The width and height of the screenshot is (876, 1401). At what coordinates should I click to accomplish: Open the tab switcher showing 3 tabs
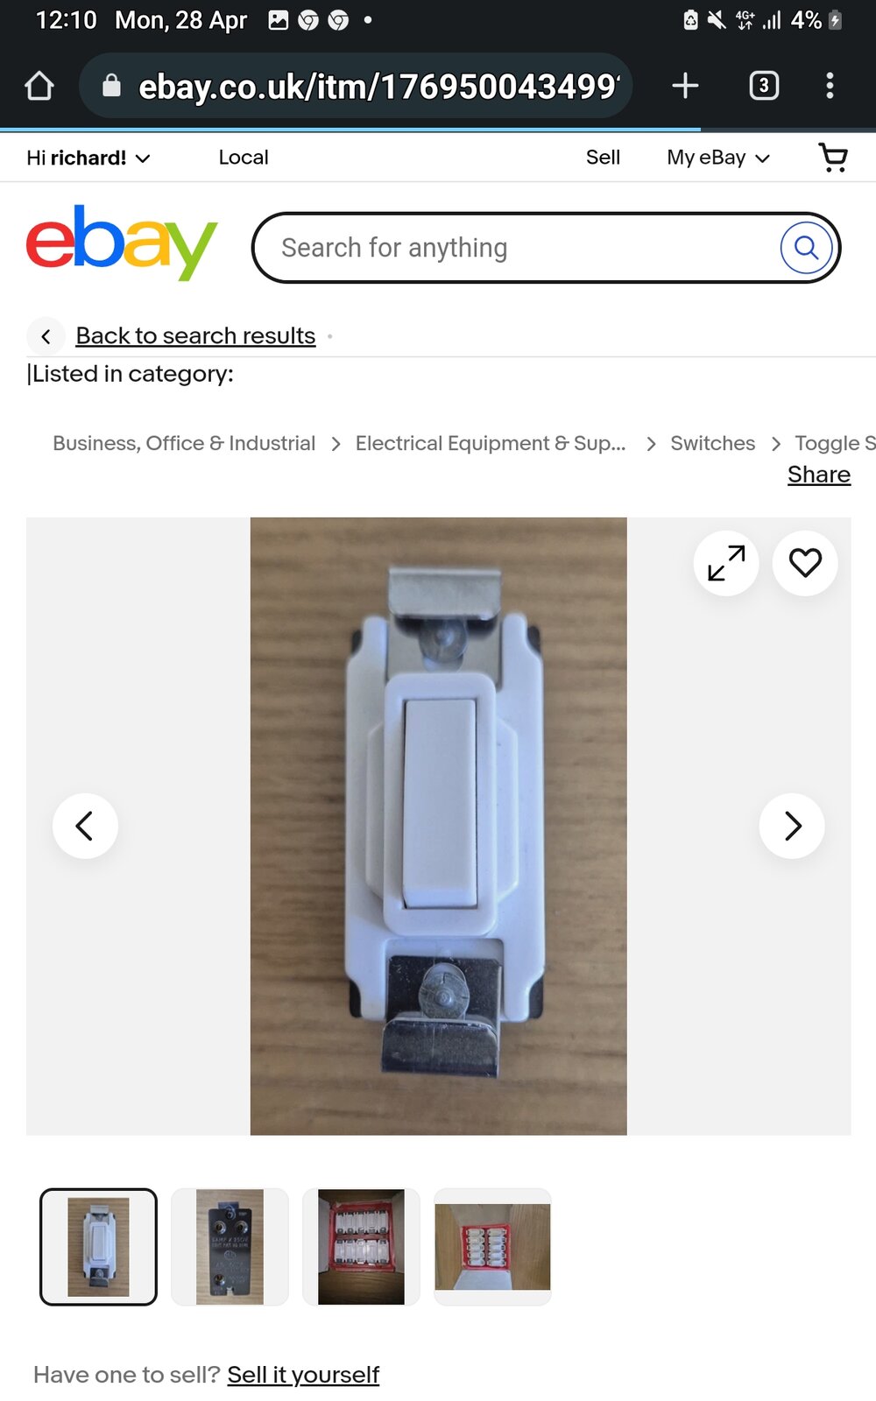tap(764, 85)
